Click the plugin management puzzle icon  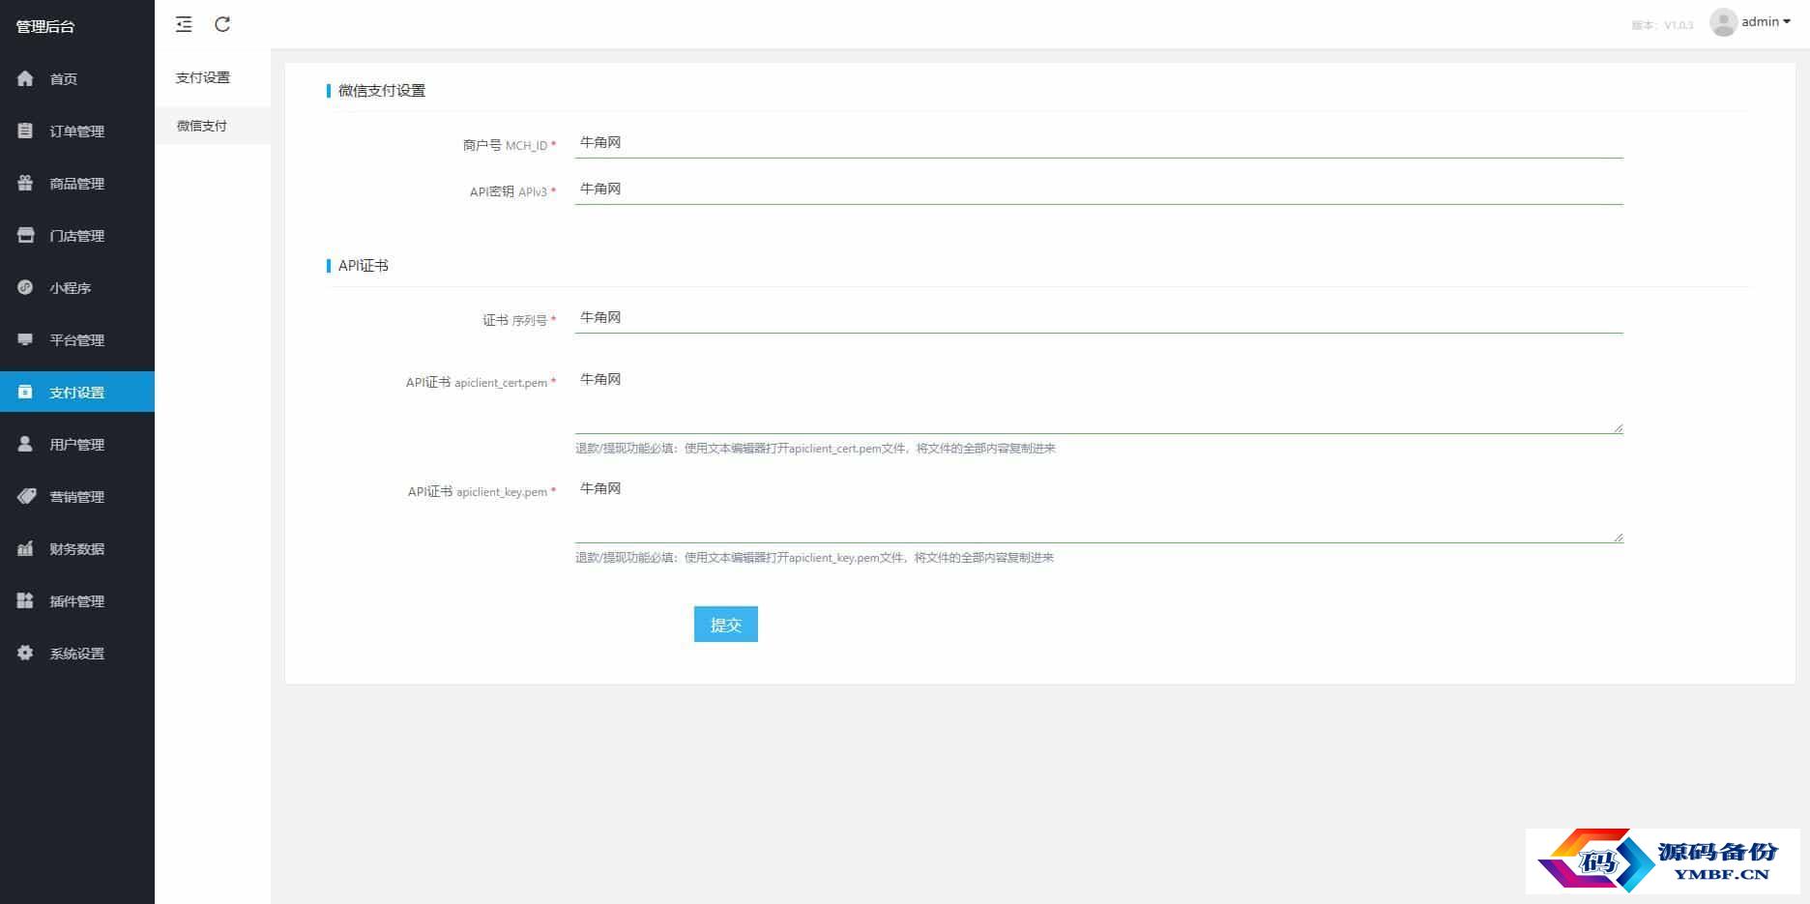pos(25,600)
